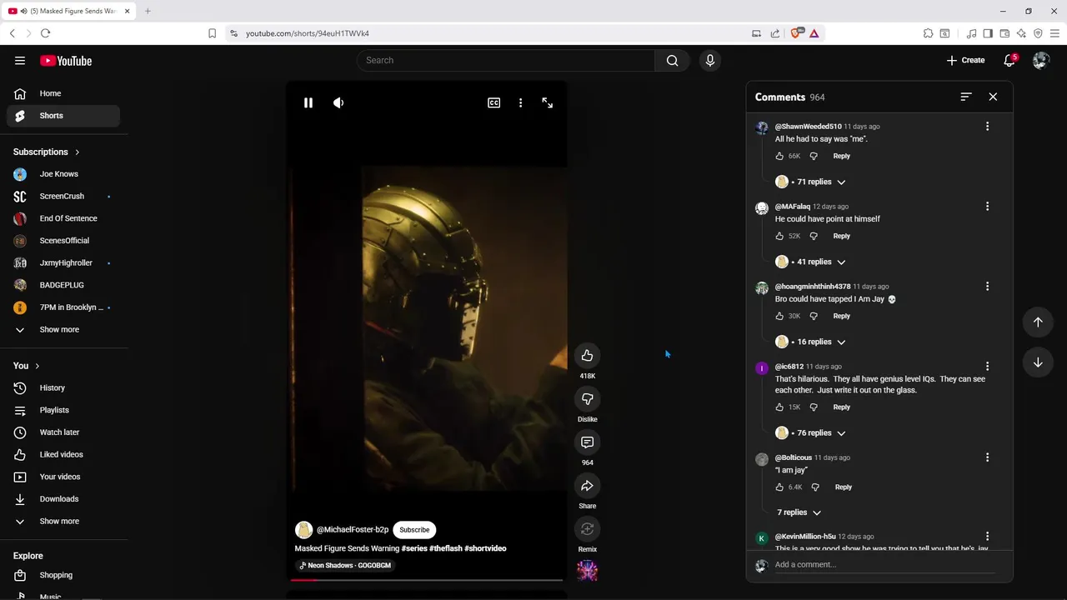The height and width of the screenshot is (600, 1067).
Task: Like the @ShawnWeeded510 comment
Action: [780, 156]
